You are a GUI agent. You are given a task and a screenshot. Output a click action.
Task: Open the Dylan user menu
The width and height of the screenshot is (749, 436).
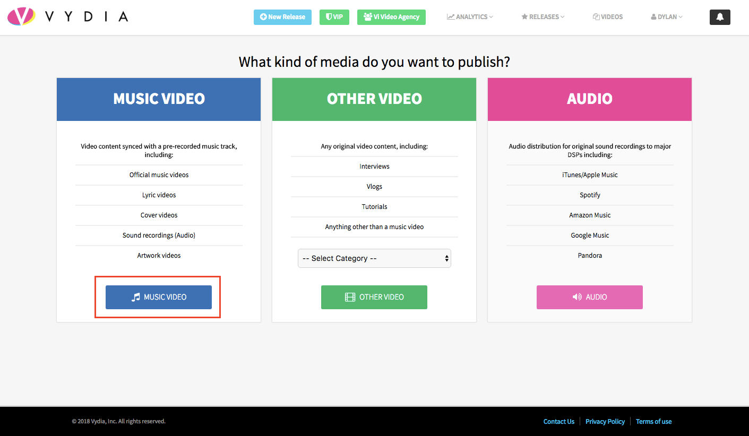[667, 17]
